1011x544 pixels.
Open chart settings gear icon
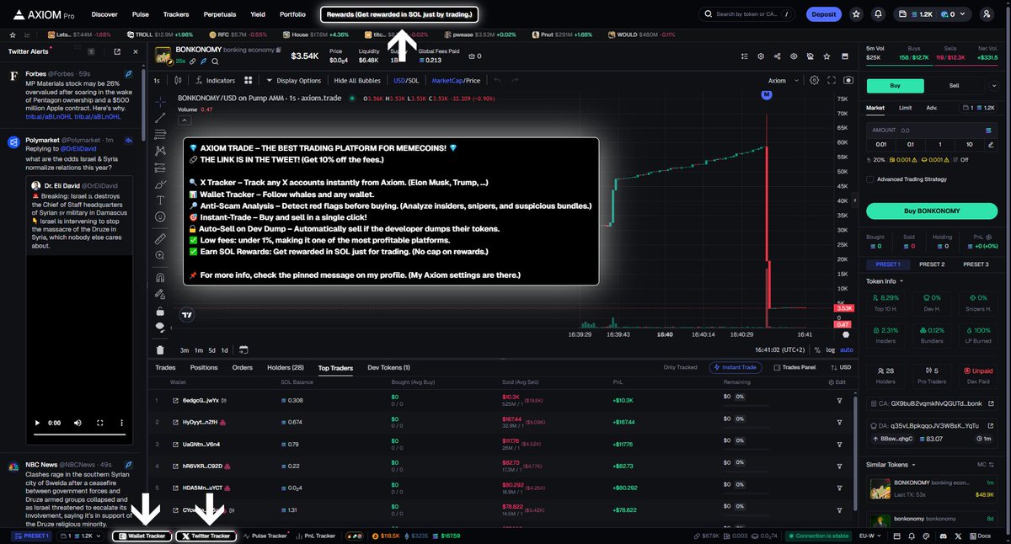tap(814, 80)
